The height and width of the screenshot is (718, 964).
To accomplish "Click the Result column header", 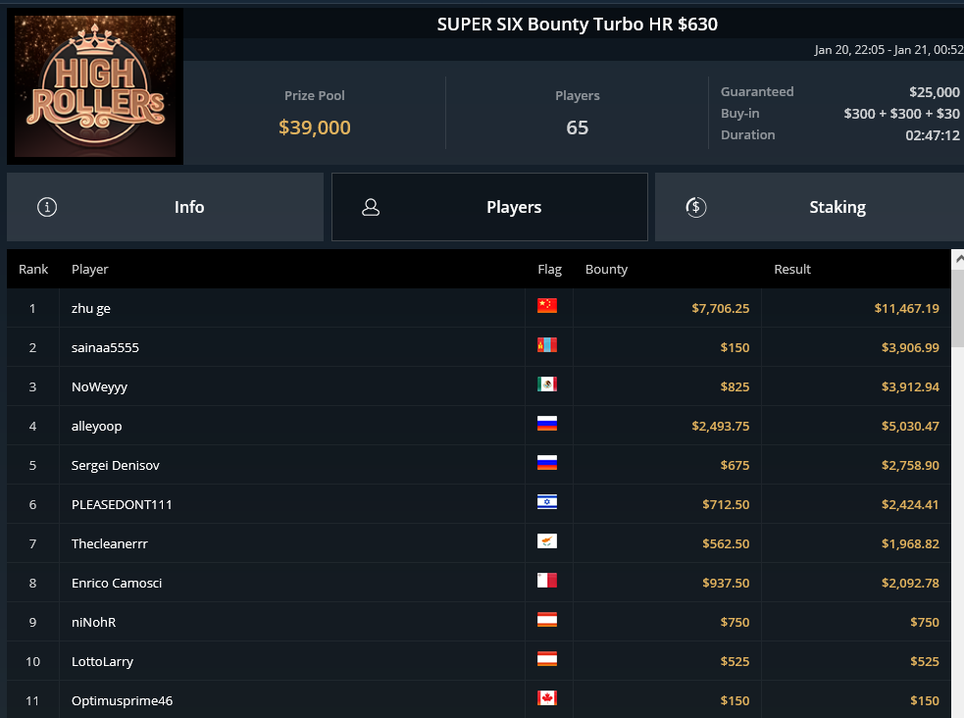I will [x=791, y=269].
